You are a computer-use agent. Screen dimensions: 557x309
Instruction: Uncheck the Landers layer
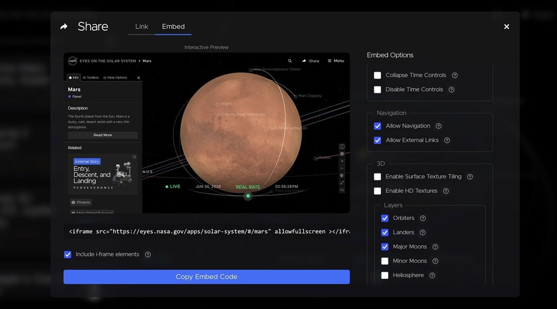pos(385,232)
